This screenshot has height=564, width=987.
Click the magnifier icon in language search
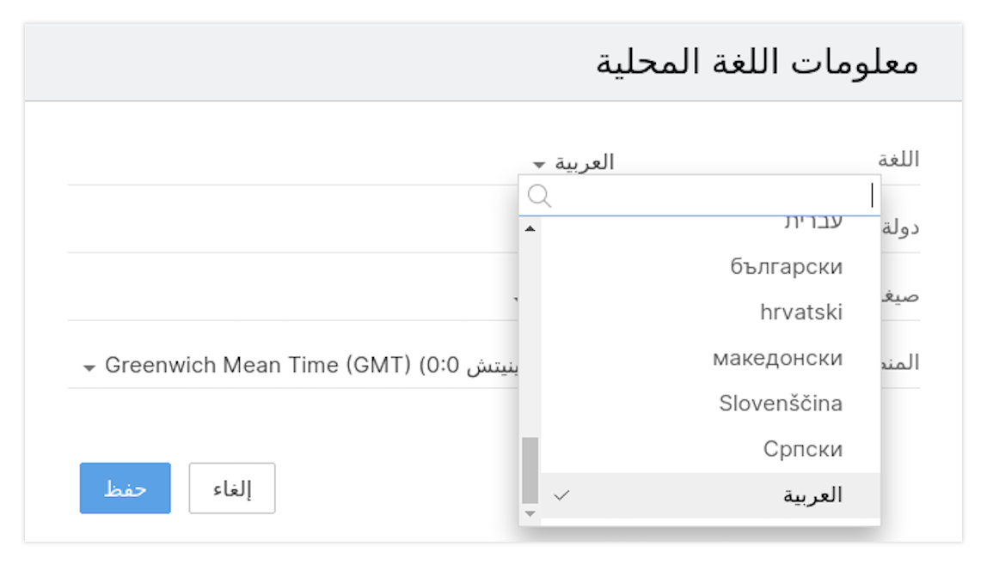(539, 197)
